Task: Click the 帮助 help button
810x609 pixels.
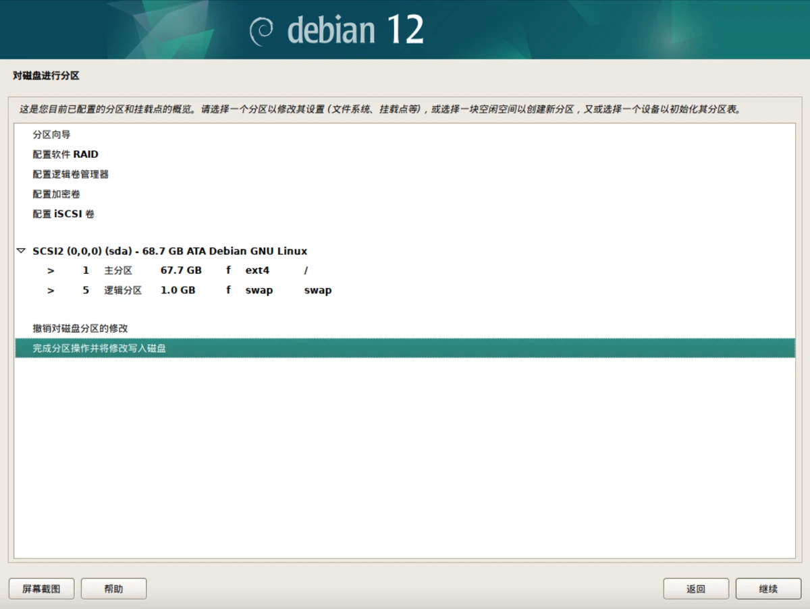Action: (x=113, y=589)
